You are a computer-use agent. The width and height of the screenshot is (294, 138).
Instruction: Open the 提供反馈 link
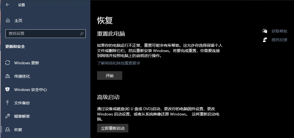[x=279, y=40]
